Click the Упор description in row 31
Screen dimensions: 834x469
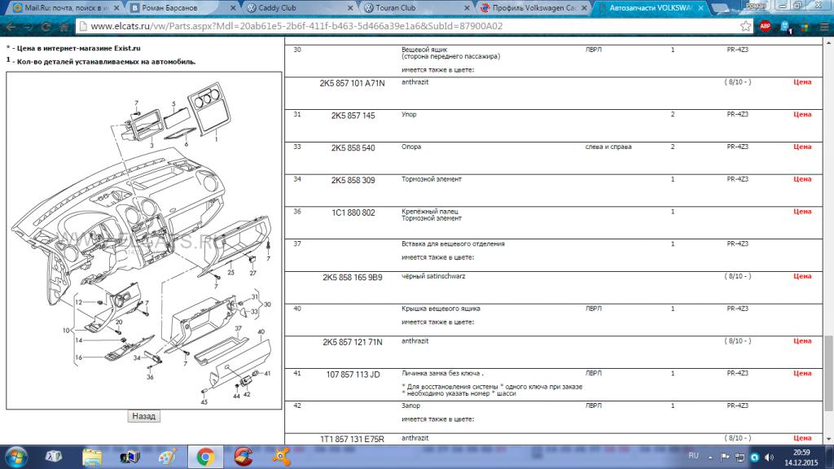click(409, 115)
